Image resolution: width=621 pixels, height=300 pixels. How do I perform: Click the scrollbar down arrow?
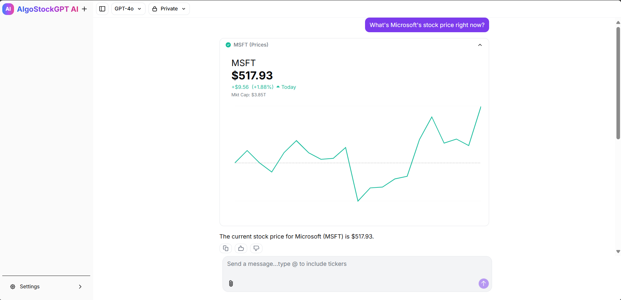[618, 252]
